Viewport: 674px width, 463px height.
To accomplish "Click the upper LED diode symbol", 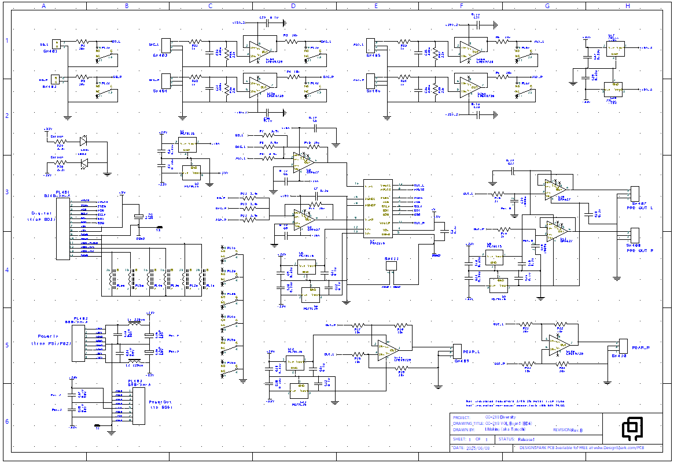I will coord(84,141).
